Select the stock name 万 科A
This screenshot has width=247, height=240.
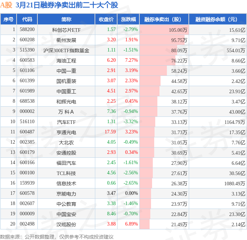66,112
